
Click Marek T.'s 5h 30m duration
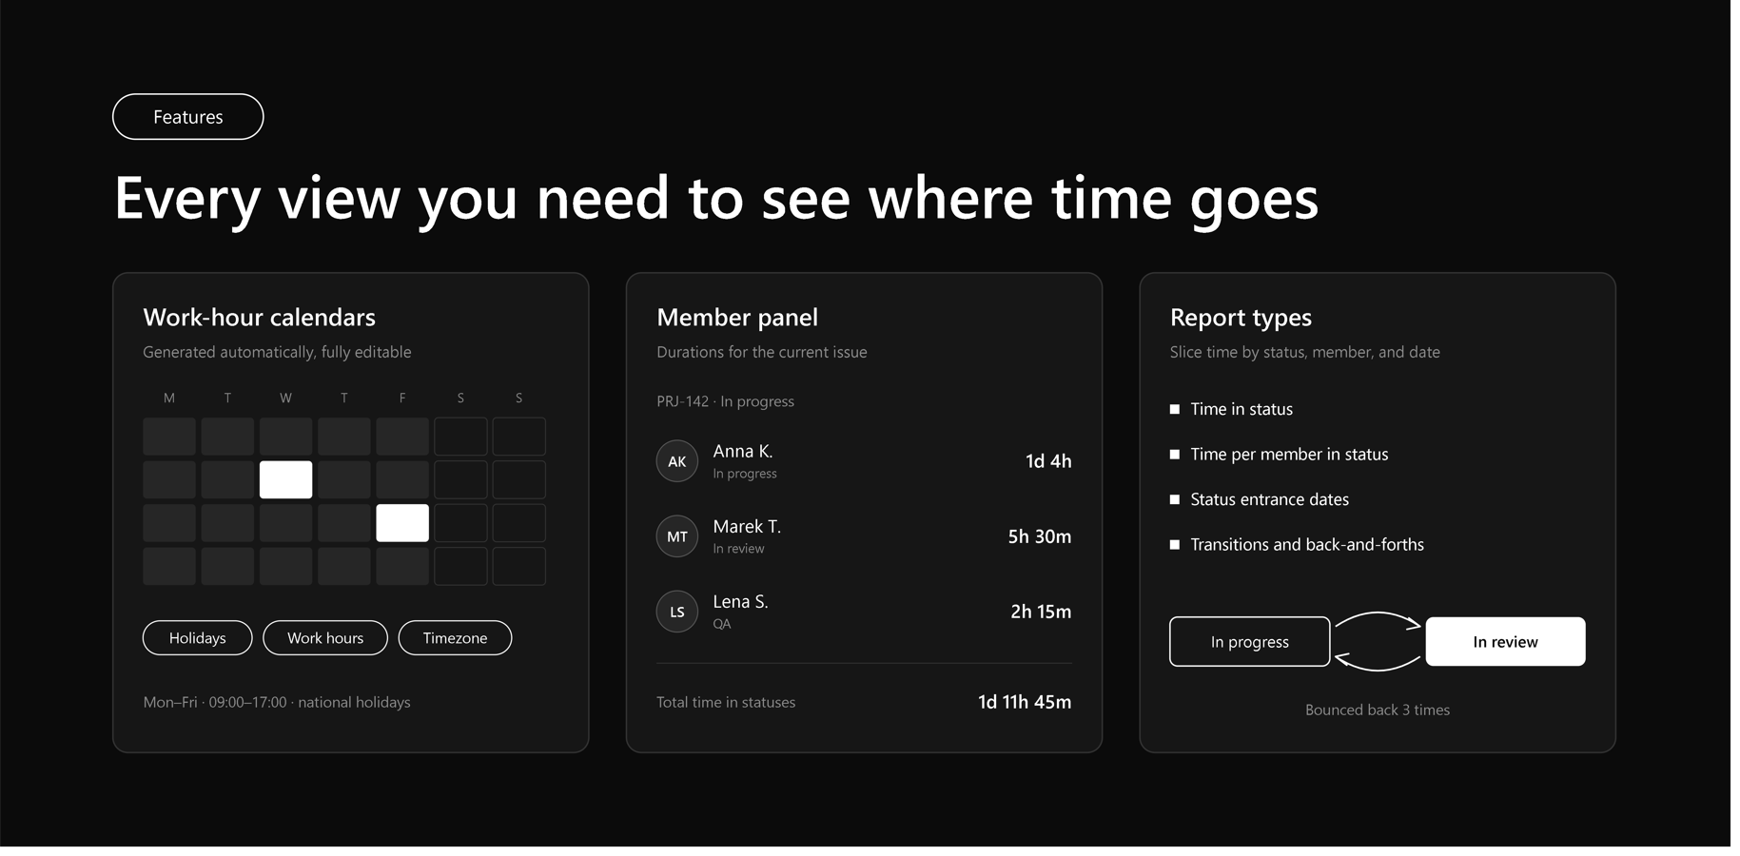click(1040, 536)
